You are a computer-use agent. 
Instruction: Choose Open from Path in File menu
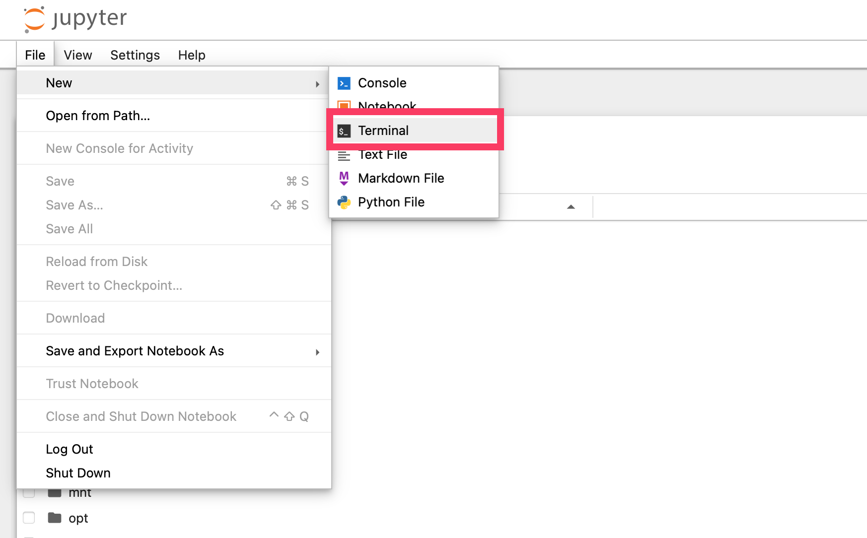(x=98, y=116)
